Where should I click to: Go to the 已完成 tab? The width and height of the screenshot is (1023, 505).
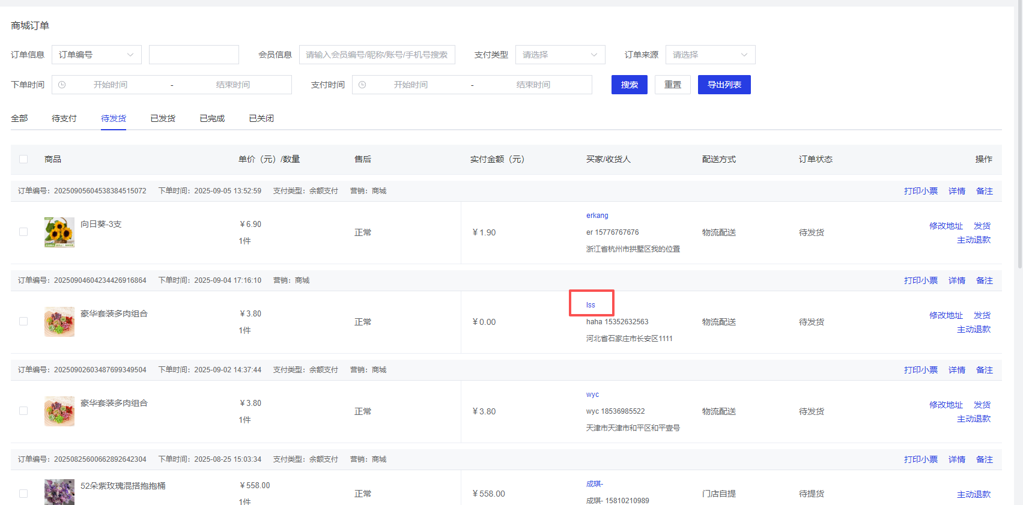tap(212, 118)
